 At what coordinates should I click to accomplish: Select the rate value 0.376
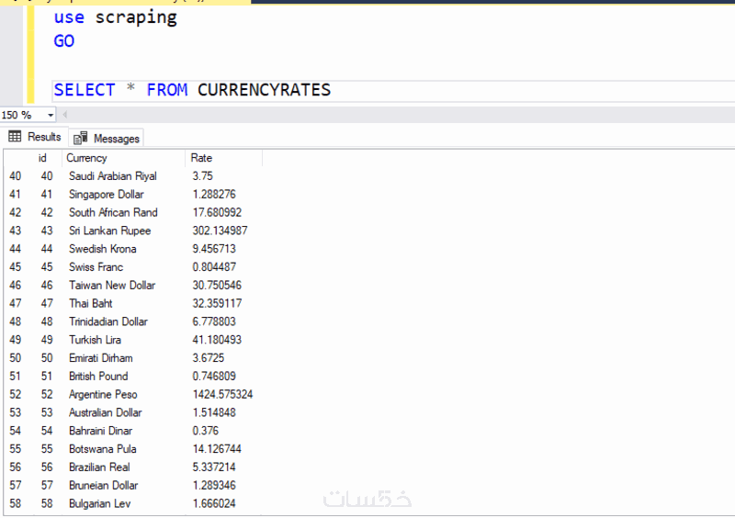205,431
